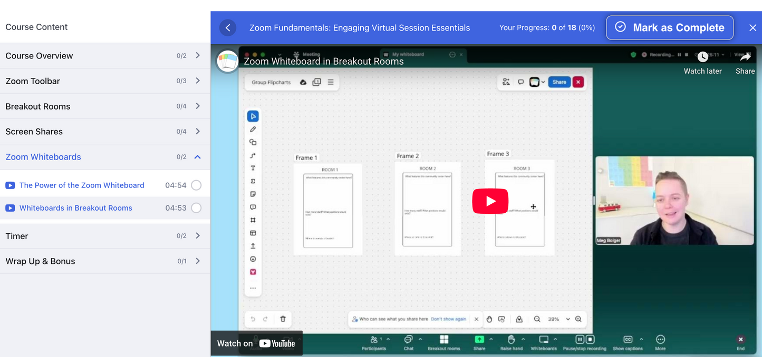Open the Sticky Note tool
The image size is (762, 357).
[x=253, y=194]
